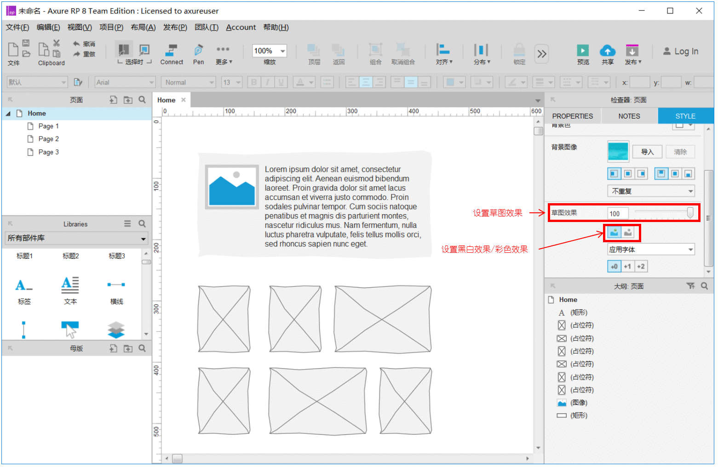718x467 pixels.
Task: Collapse the Home page tree node
Action: 8,114
